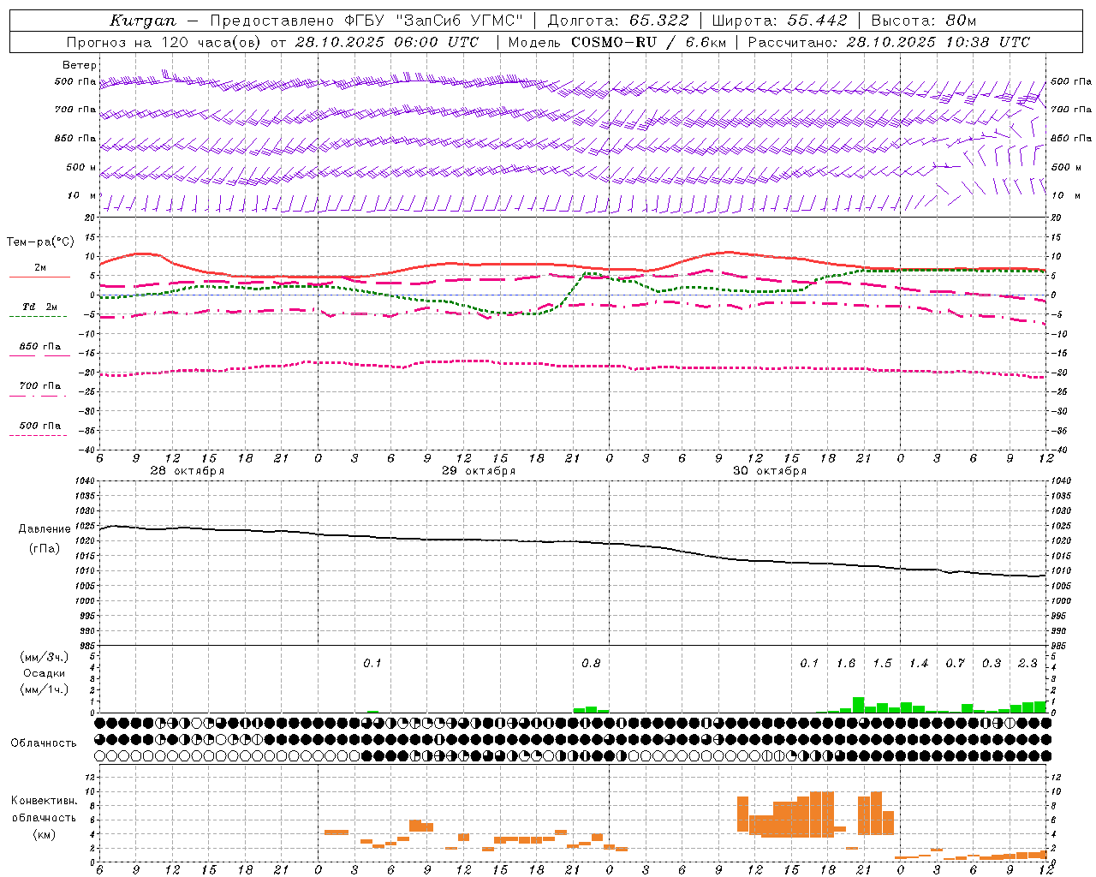Click the latitude value "Широта: 55.442"

point(780,21)
